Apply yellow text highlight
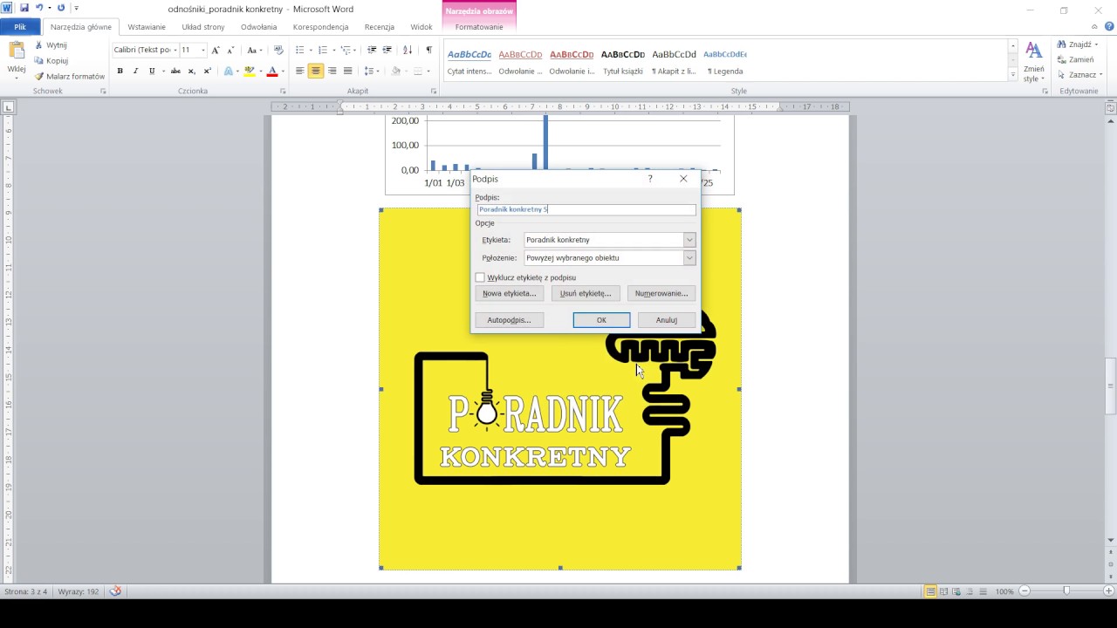 coord(250,71)
